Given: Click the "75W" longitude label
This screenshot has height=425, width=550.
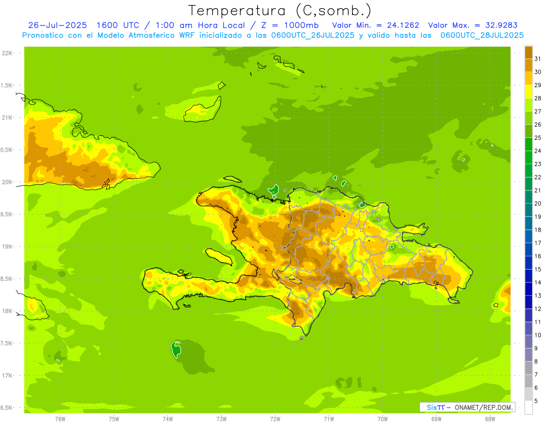Looking at the screenshot, I should pos(114,419).
